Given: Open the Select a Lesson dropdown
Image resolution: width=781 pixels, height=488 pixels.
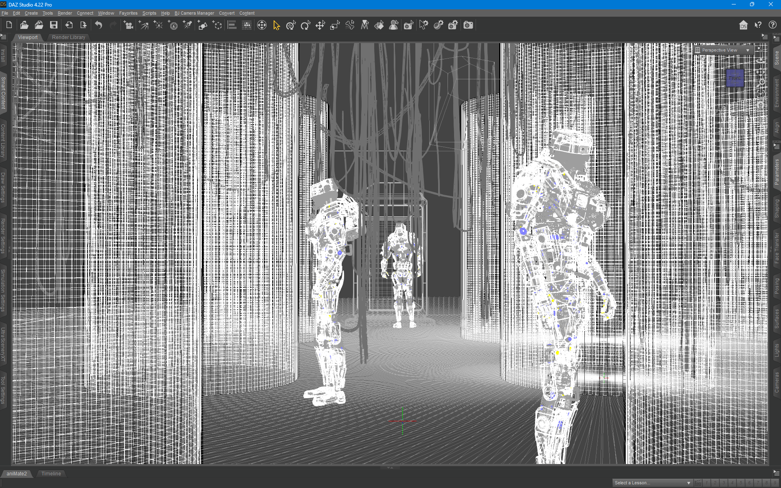Looking at the screenshot, I should pos(652,483).
